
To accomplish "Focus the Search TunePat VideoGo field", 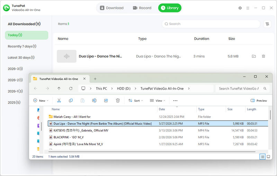I will point(242,89).
